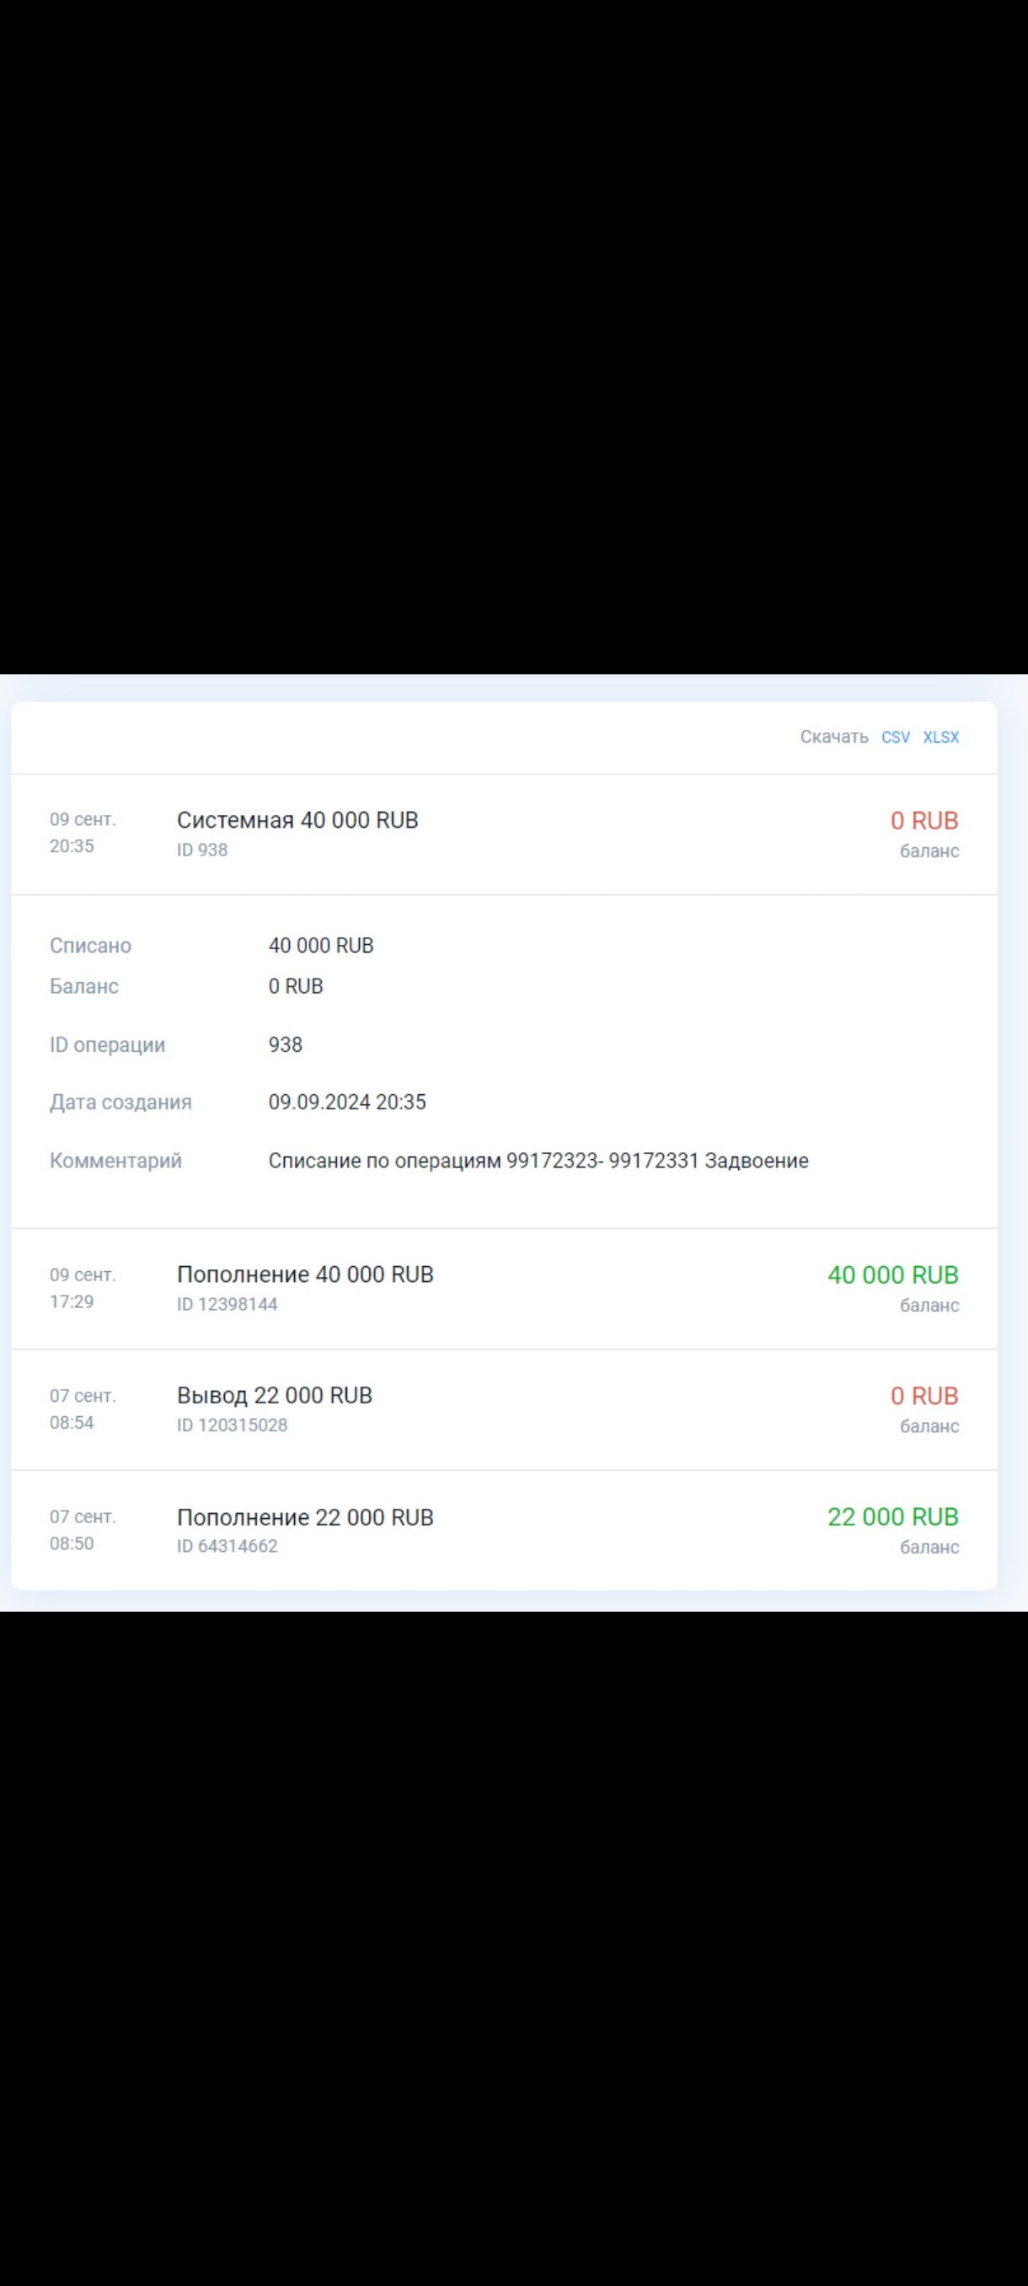
Task: Click the ID 938 subtitle text
Action: [202, 851]
